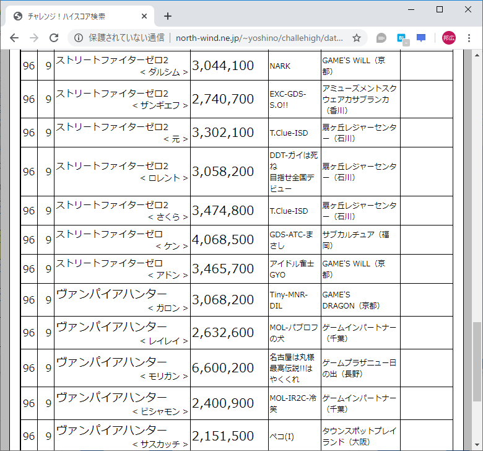Select score 2,151,500 for サスカッチ
This screenshot has width=483, height=451.
223,436
